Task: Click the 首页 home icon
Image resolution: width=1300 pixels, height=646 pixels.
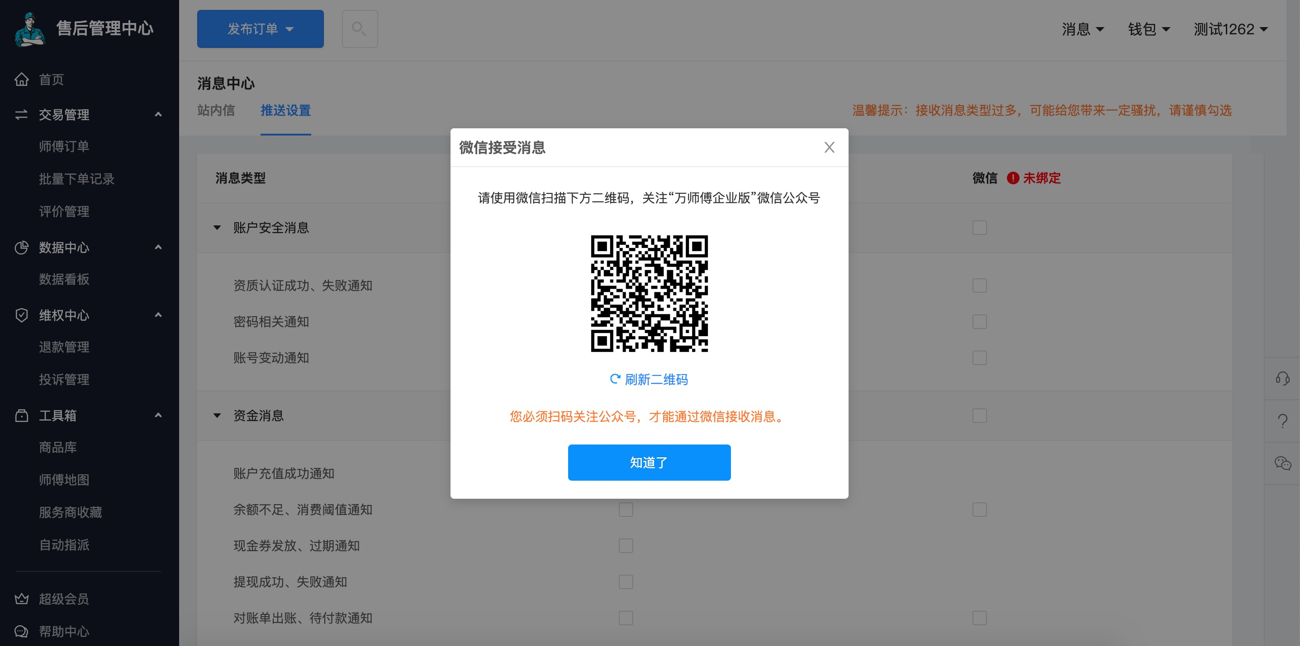Action: click(x=22, y=79)
